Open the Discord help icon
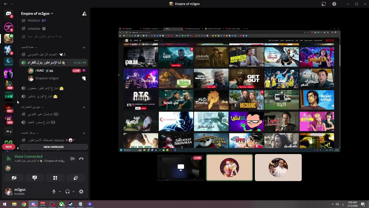369x208 pixels. pyautogui.click(x=334, y=4)
